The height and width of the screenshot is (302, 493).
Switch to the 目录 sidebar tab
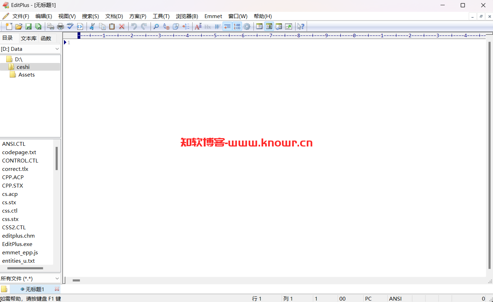8,38
